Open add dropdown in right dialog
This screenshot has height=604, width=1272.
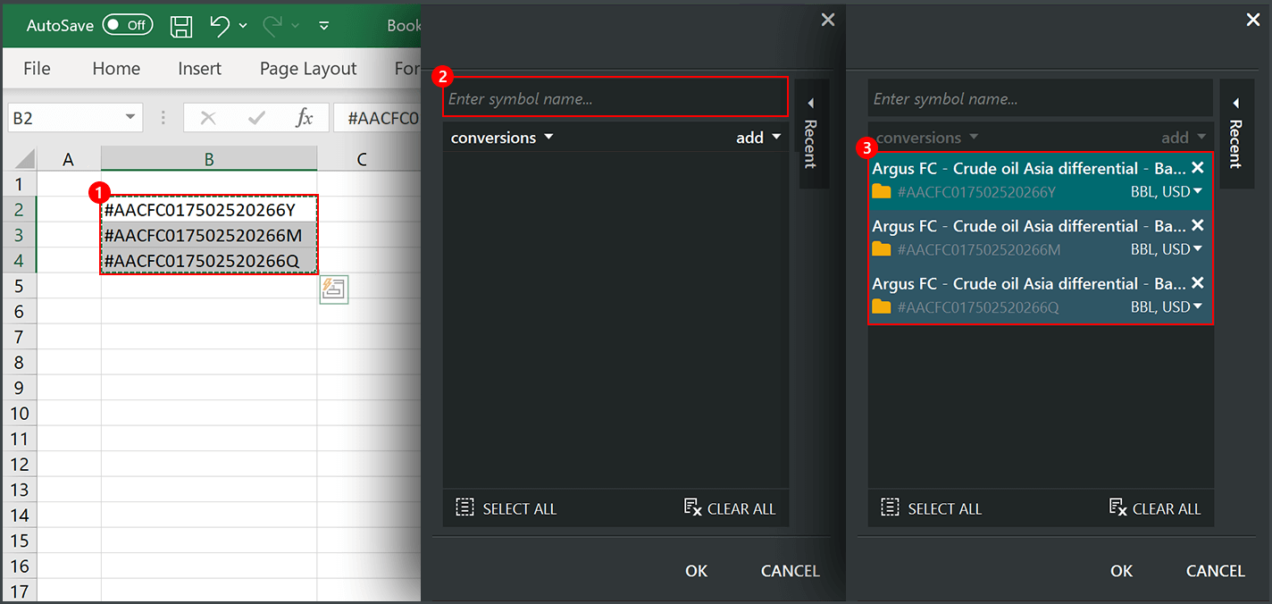[1184, 138]
